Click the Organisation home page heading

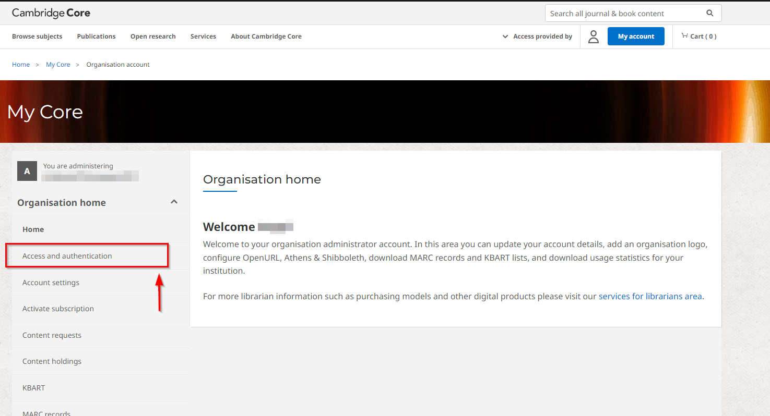click(262, 179)
